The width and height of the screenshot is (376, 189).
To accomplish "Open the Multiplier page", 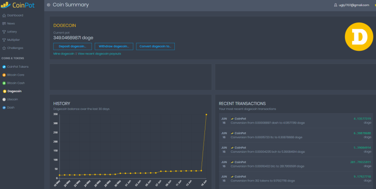I will [x=14, y=40].
